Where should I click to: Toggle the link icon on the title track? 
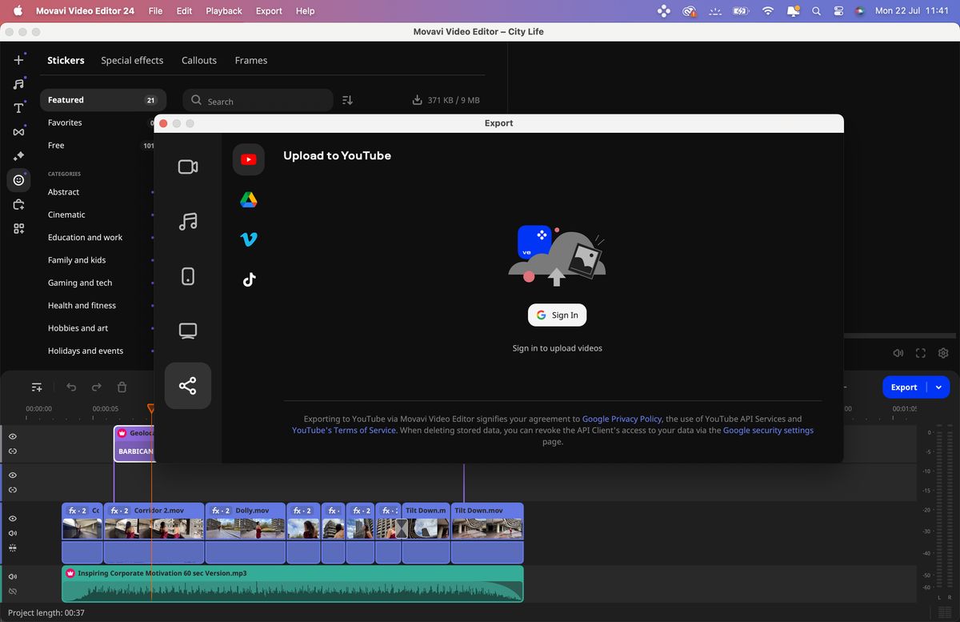(x=12, y=451)
